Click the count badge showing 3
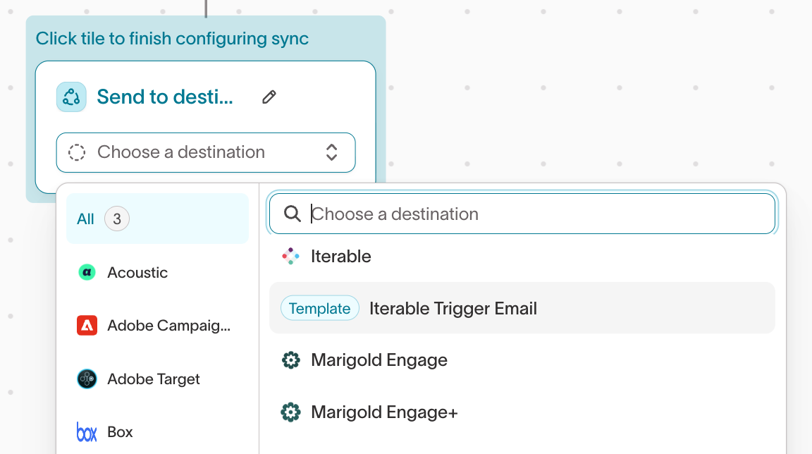The image size is (812, 454). pos(117,219)
